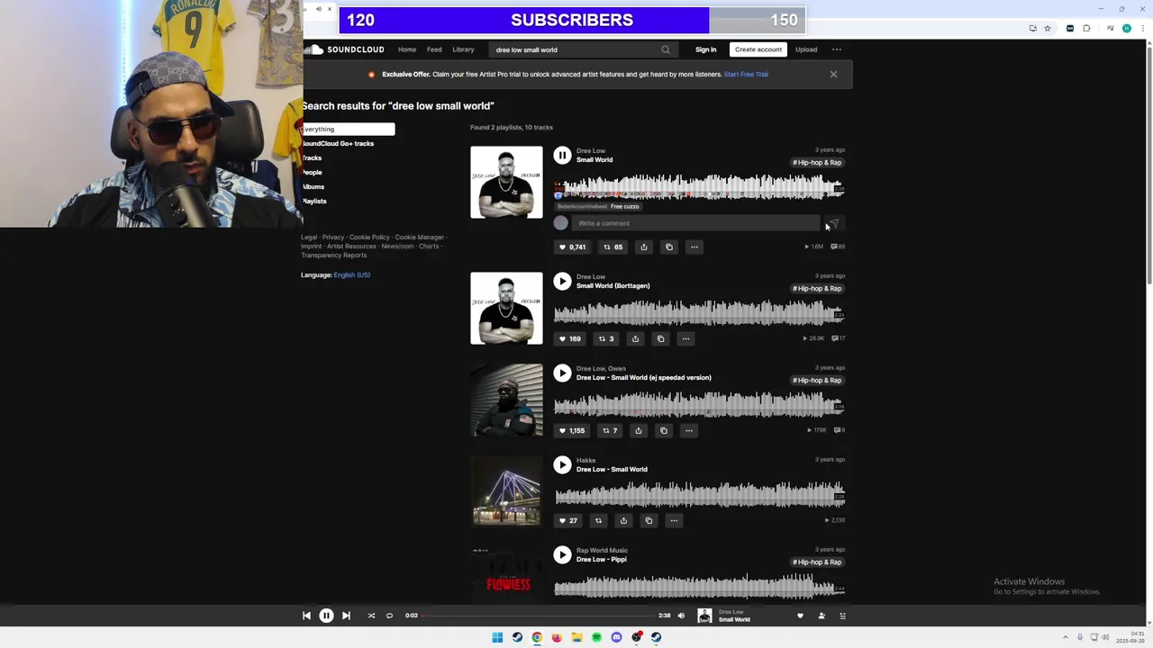The width and height of the screenshot is (1153, 648).
Task: Open the Library tab
Action: [x=463, y=49]
